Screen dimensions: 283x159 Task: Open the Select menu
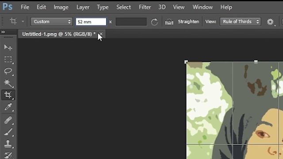124,7
